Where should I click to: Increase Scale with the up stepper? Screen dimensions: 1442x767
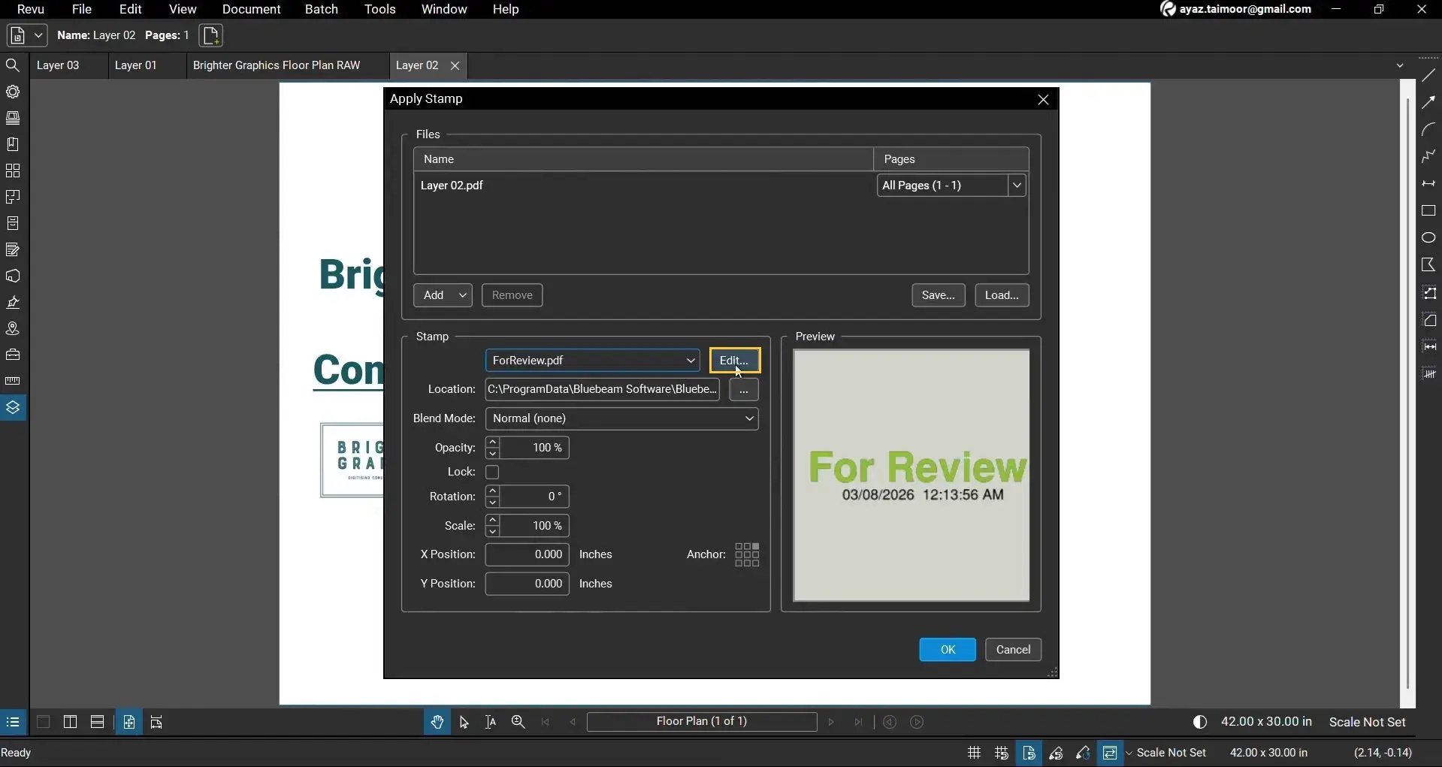pyautogui.click(x=492, y=521)
